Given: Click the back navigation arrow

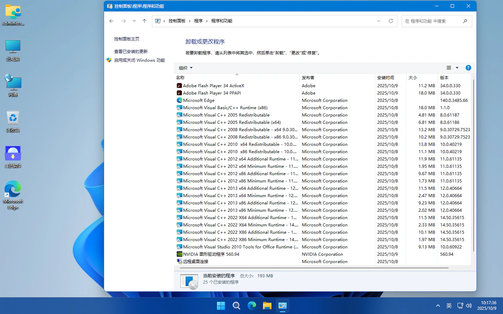Looking at the screenshot, I should (x=111, y=21).
